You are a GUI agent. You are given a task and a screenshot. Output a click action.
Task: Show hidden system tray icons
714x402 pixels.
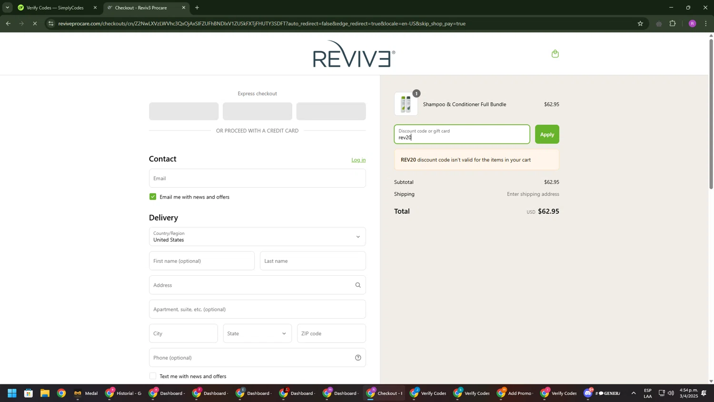(633, 393)
